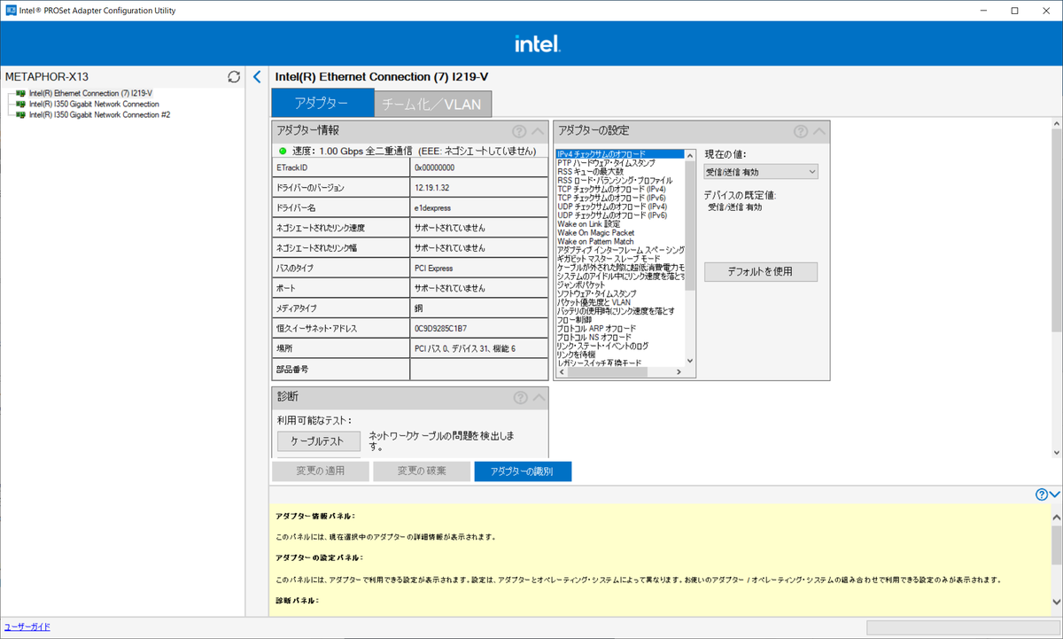
Task: Collapse the adapter tree with blue left chevron
Action: 257,77
